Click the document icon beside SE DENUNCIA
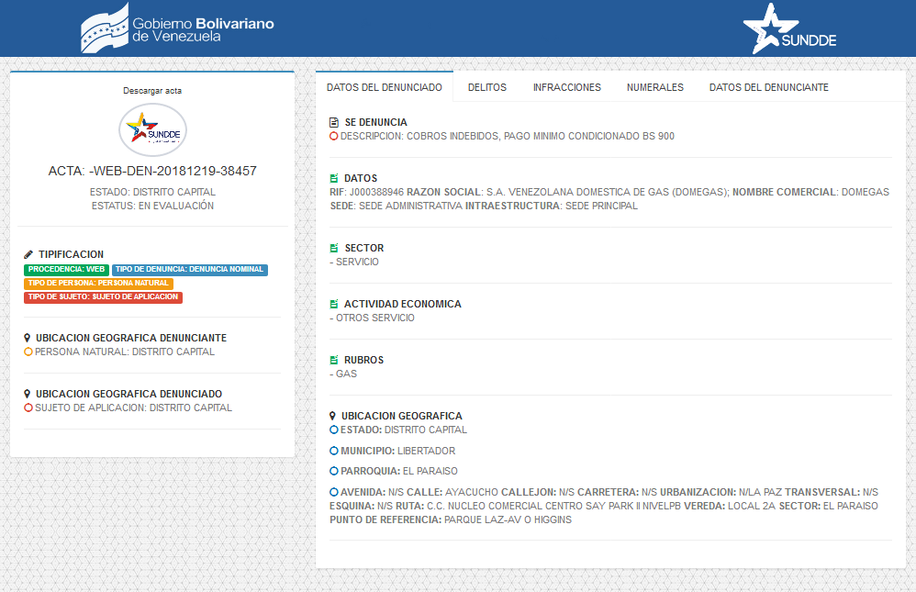Image resolution: width=916 pixels, height=592 pixels. click(334, 122)
